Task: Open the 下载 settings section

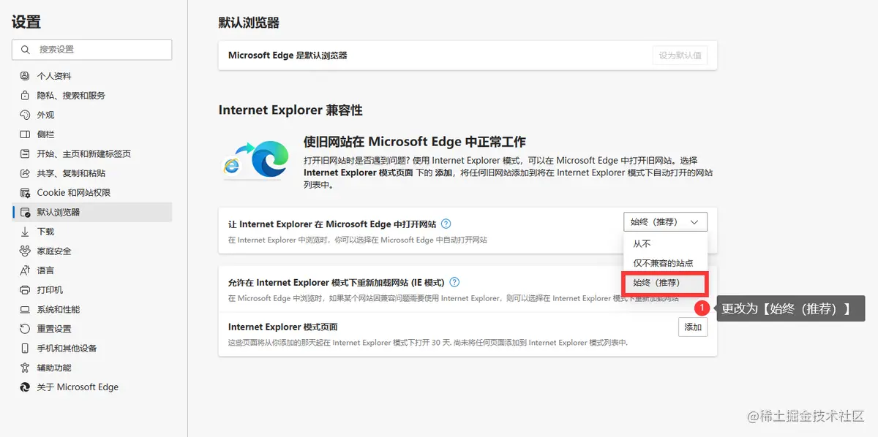Action: (92, 232)
